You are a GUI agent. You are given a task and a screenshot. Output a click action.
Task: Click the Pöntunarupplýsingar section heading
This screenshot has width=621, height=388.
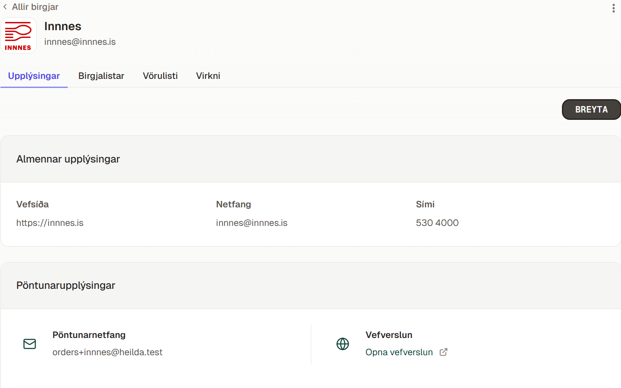tap(66, 285)
